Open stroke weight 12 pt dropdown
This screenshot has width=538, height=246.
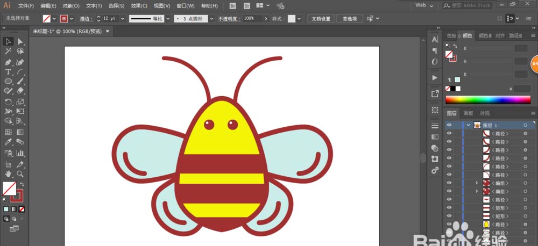click(123, 18)
